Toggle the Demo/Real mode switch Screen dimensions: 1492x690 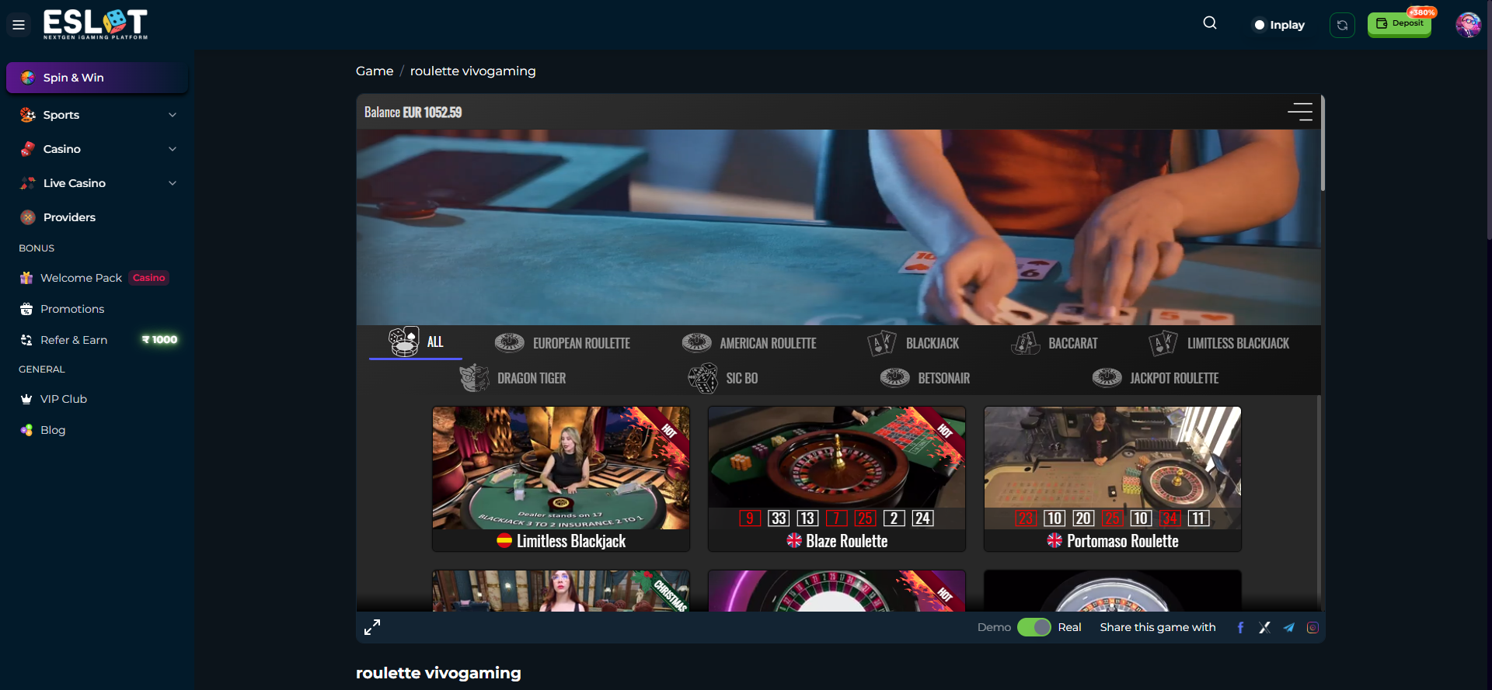1034,627
